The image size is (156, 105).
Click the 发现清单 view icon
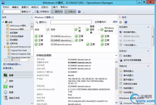(7, 33)
